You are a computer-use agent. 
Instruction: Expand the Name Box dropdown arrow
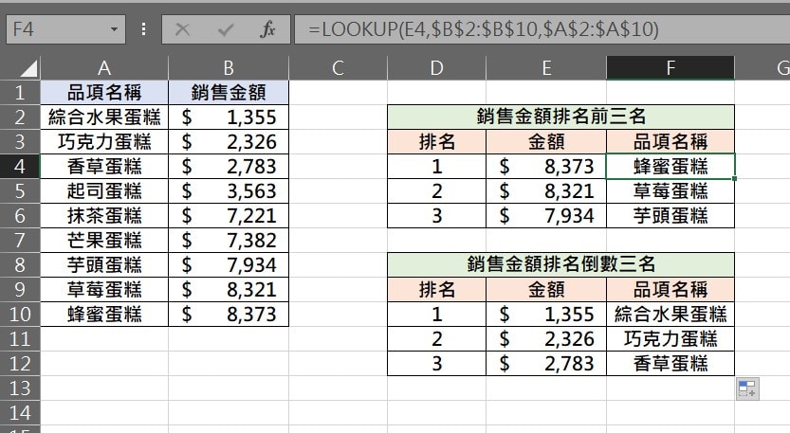click(115, 29)
